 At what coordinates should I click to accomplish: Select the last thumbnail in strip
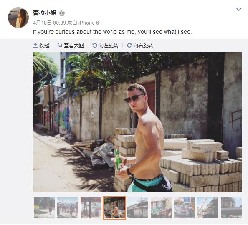tap(231, 208)
